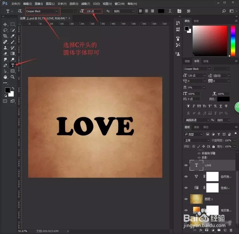Switch to the 色板 tab
This screenshot has height=234, width=239.
coord(196,21)
